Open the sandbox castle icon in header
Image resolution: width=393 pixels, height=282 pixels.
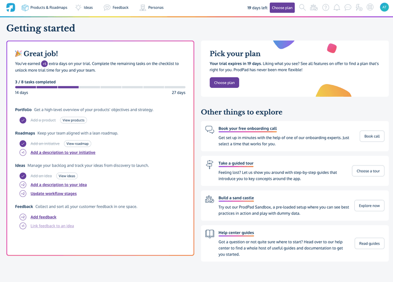(314, 7)
